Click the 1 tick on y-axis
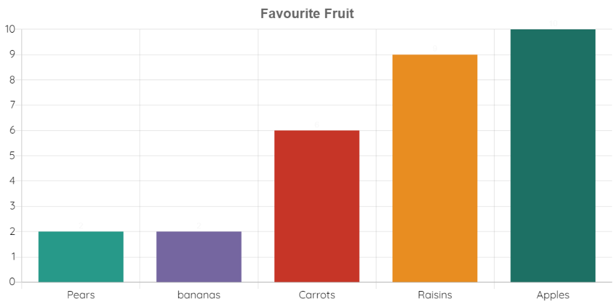The height and width of the screenshot is (307, 614). tap(12, 257)
